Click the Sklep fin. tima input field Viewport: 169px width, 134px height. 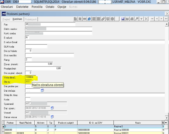tap(95, 95)
